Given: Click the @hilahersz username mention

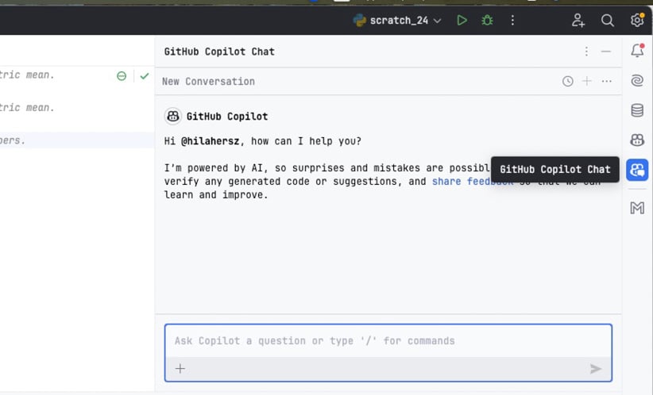Looking at the screenshot, I should [210, 141].
